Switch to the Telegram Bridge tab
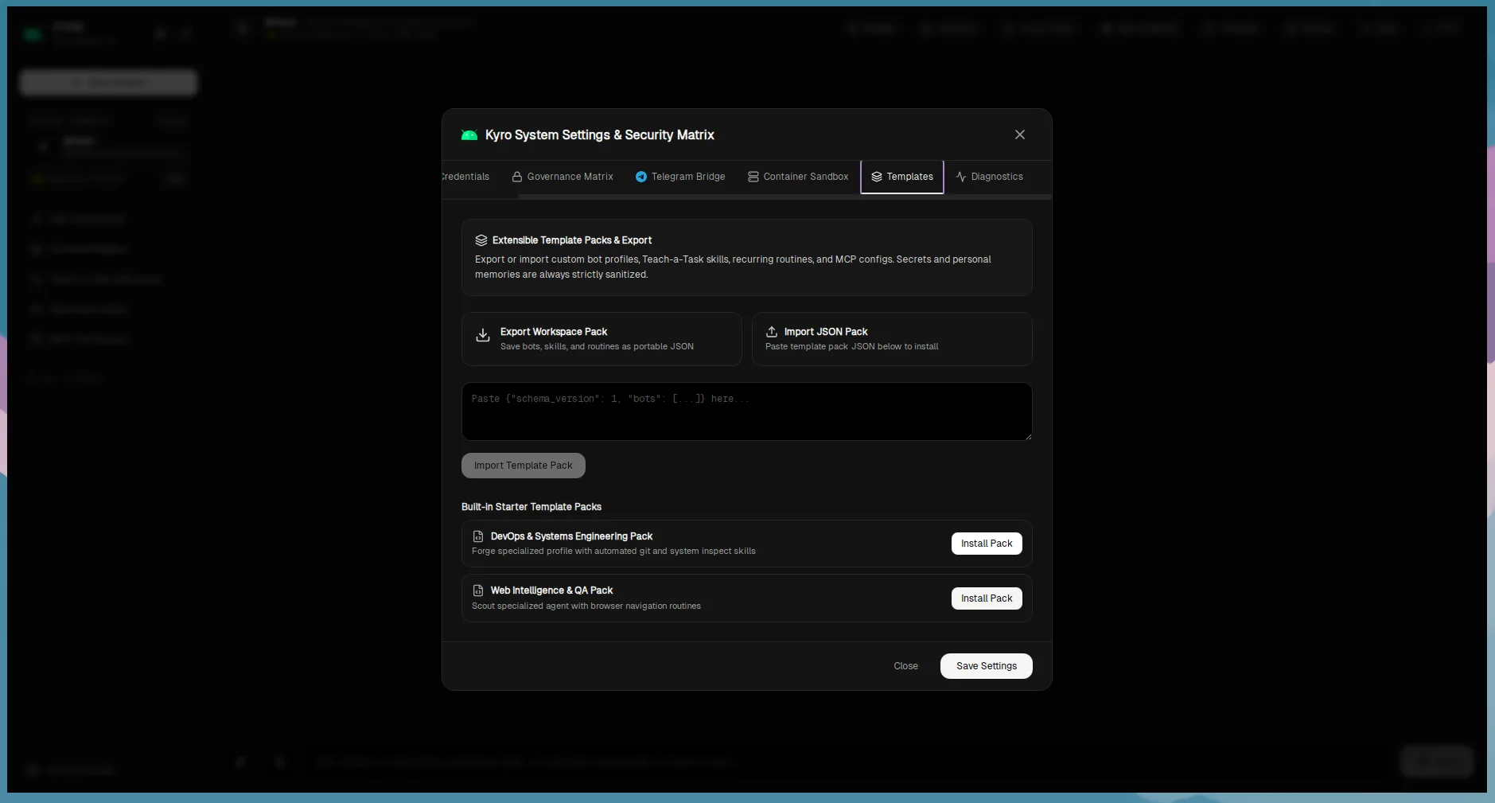Viewport: 1495px width, 803px height. coord(680,177)
